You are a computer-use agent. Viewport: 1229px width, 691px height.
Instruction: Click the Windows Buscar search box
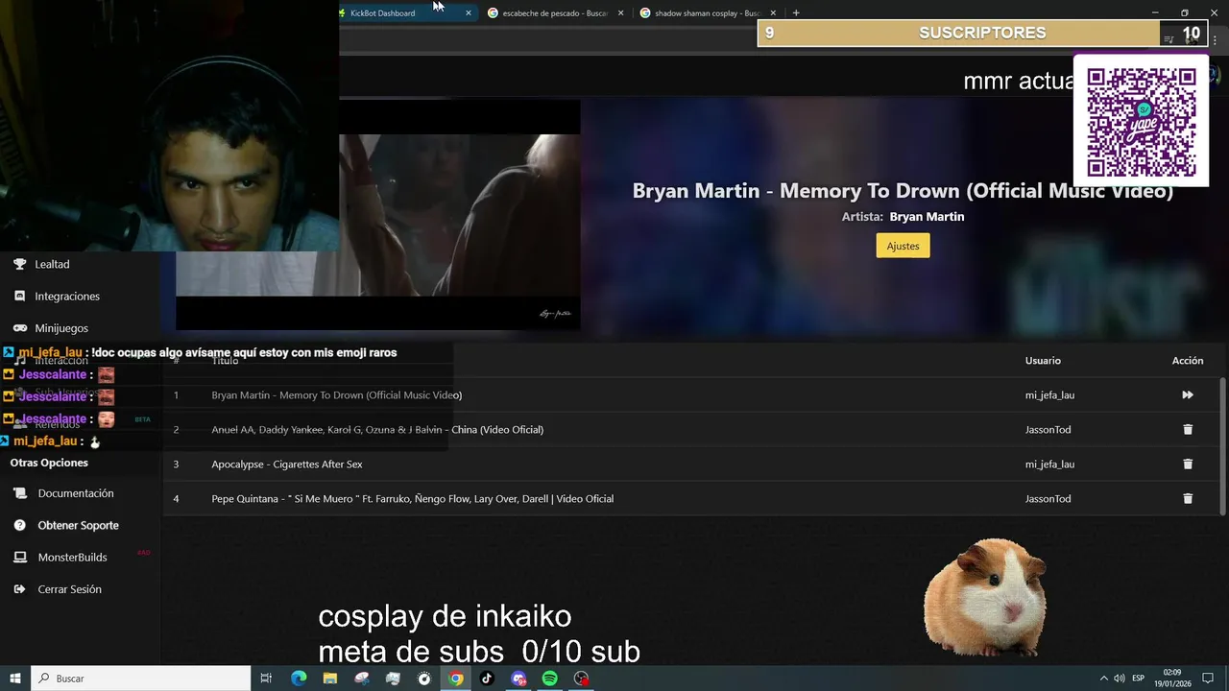(x=141, y=679)
